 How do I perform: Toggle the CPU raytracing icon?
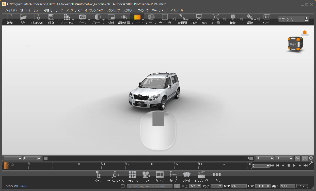coord(83,17)
